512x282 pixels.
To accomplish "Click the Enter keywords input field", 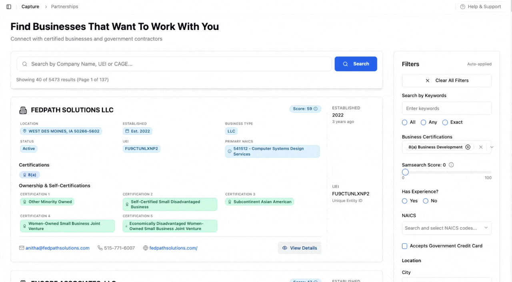I will [446, 108].
